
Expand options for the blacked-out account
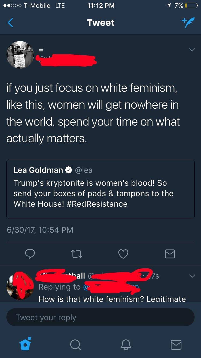(192, 50)
